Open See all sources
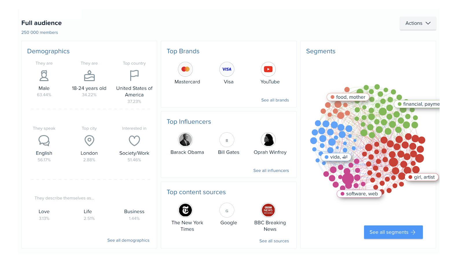 (x=274, y=241)
